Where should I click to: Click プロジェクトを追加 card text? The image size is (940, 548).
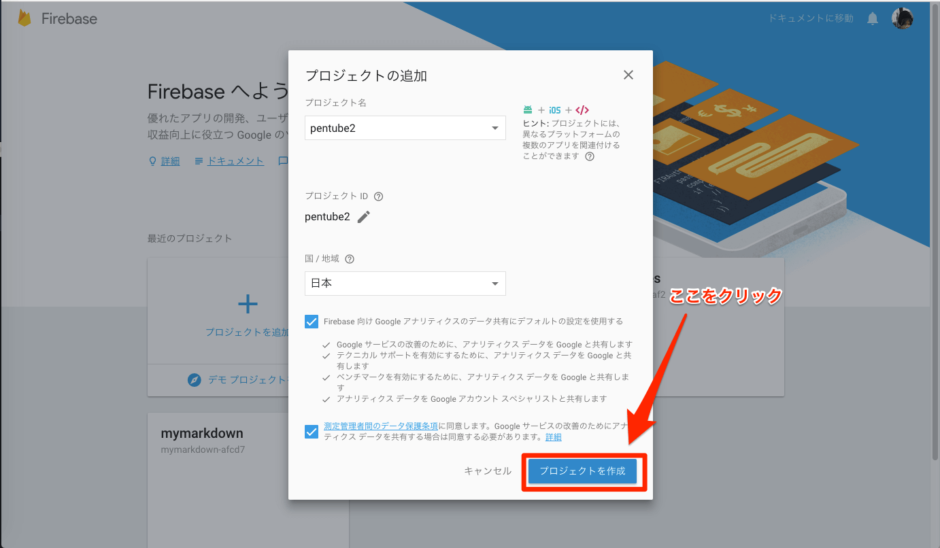[x=247, y=332]
